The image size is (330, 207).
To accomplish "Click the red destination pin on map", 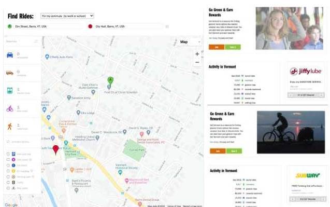I will coord(56,149).
